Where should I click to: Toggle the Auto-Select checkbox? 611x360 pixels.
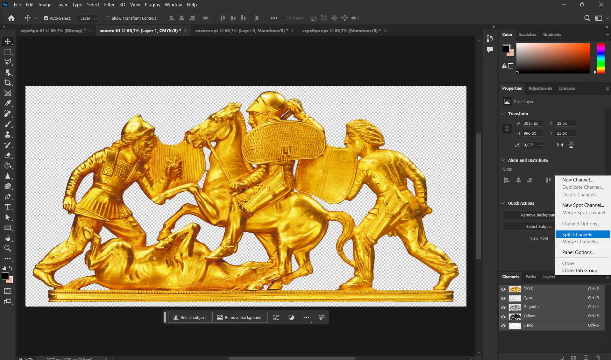46,18
